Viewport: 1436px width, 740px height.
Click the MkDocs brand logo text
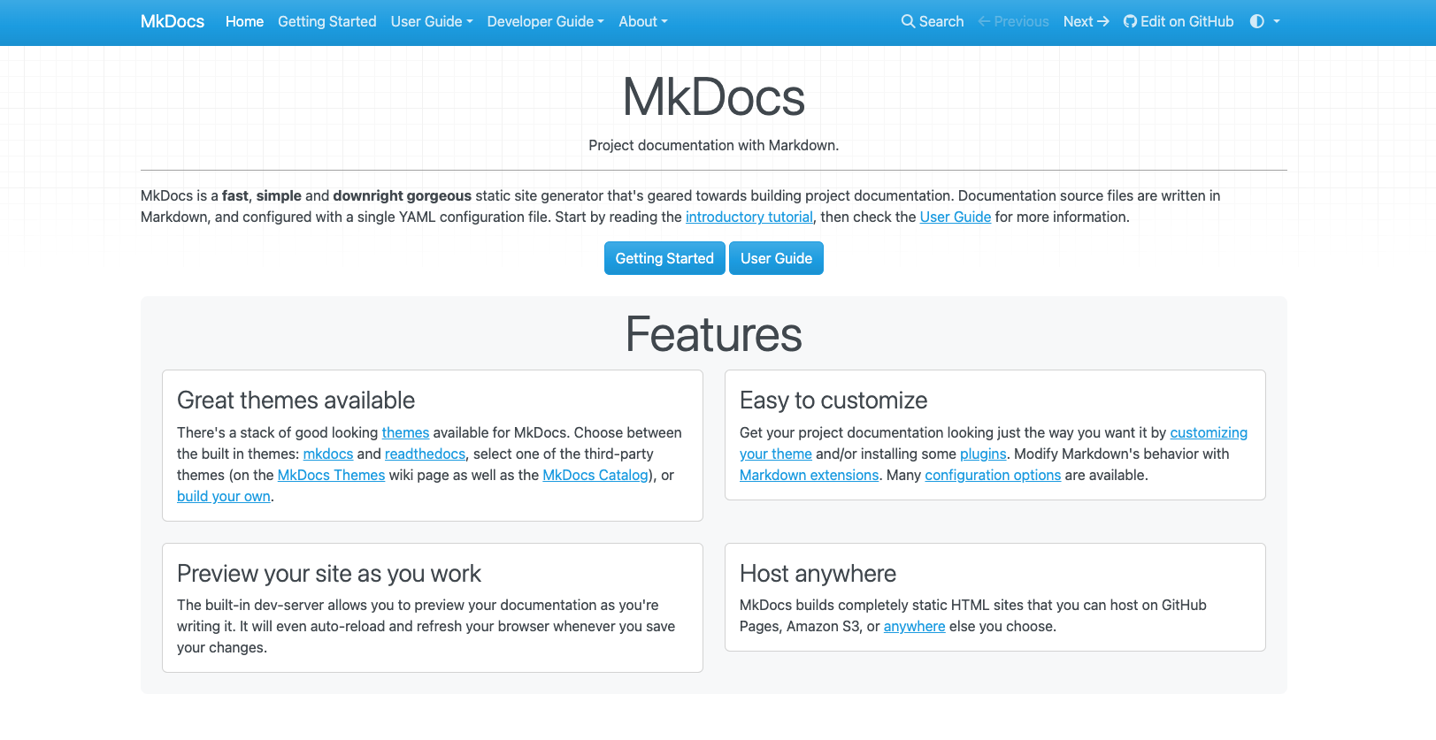(x=173, y=21)
